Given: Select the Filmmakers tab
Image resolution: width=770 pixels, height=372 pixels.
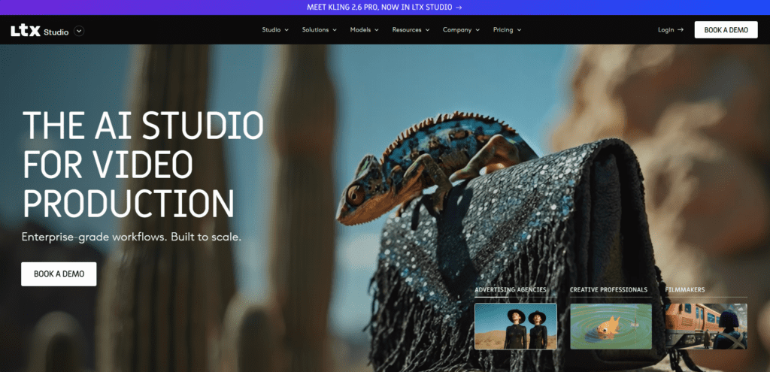Looking at the screenshot, I should click(684, 289).
